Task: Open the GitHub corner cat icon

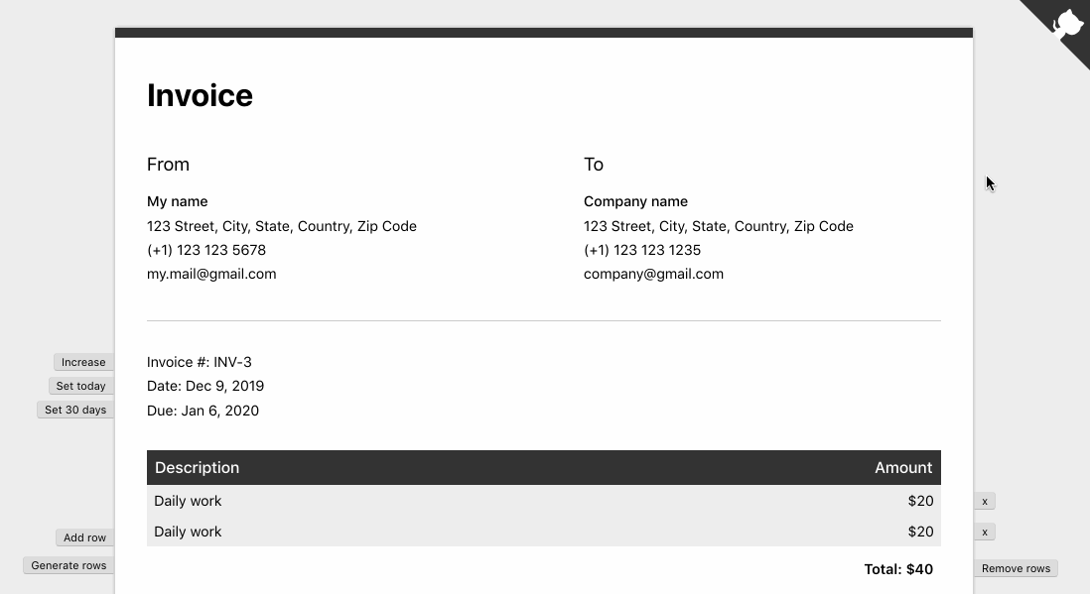Action: click(1064, 25)
